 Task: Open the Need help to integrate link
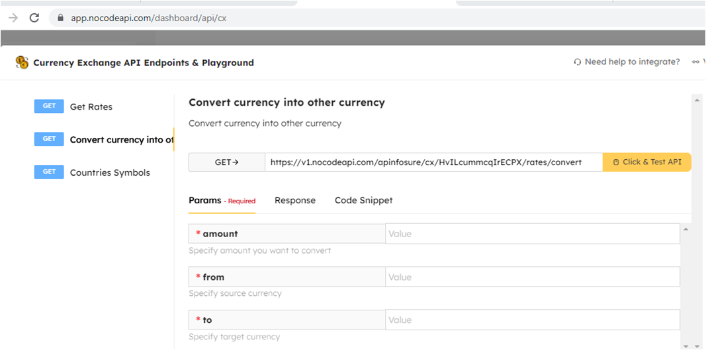632,62
